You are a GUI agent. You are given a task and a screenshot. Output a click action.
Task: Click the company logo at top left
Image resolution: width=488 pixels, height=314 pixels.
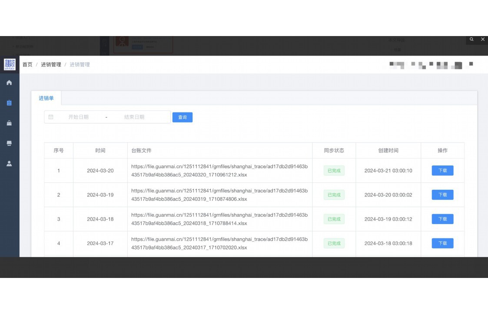[10, 64]
